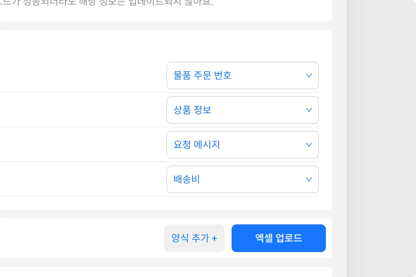Expand the 상품 정보 combo box

(x=242, y=110)
